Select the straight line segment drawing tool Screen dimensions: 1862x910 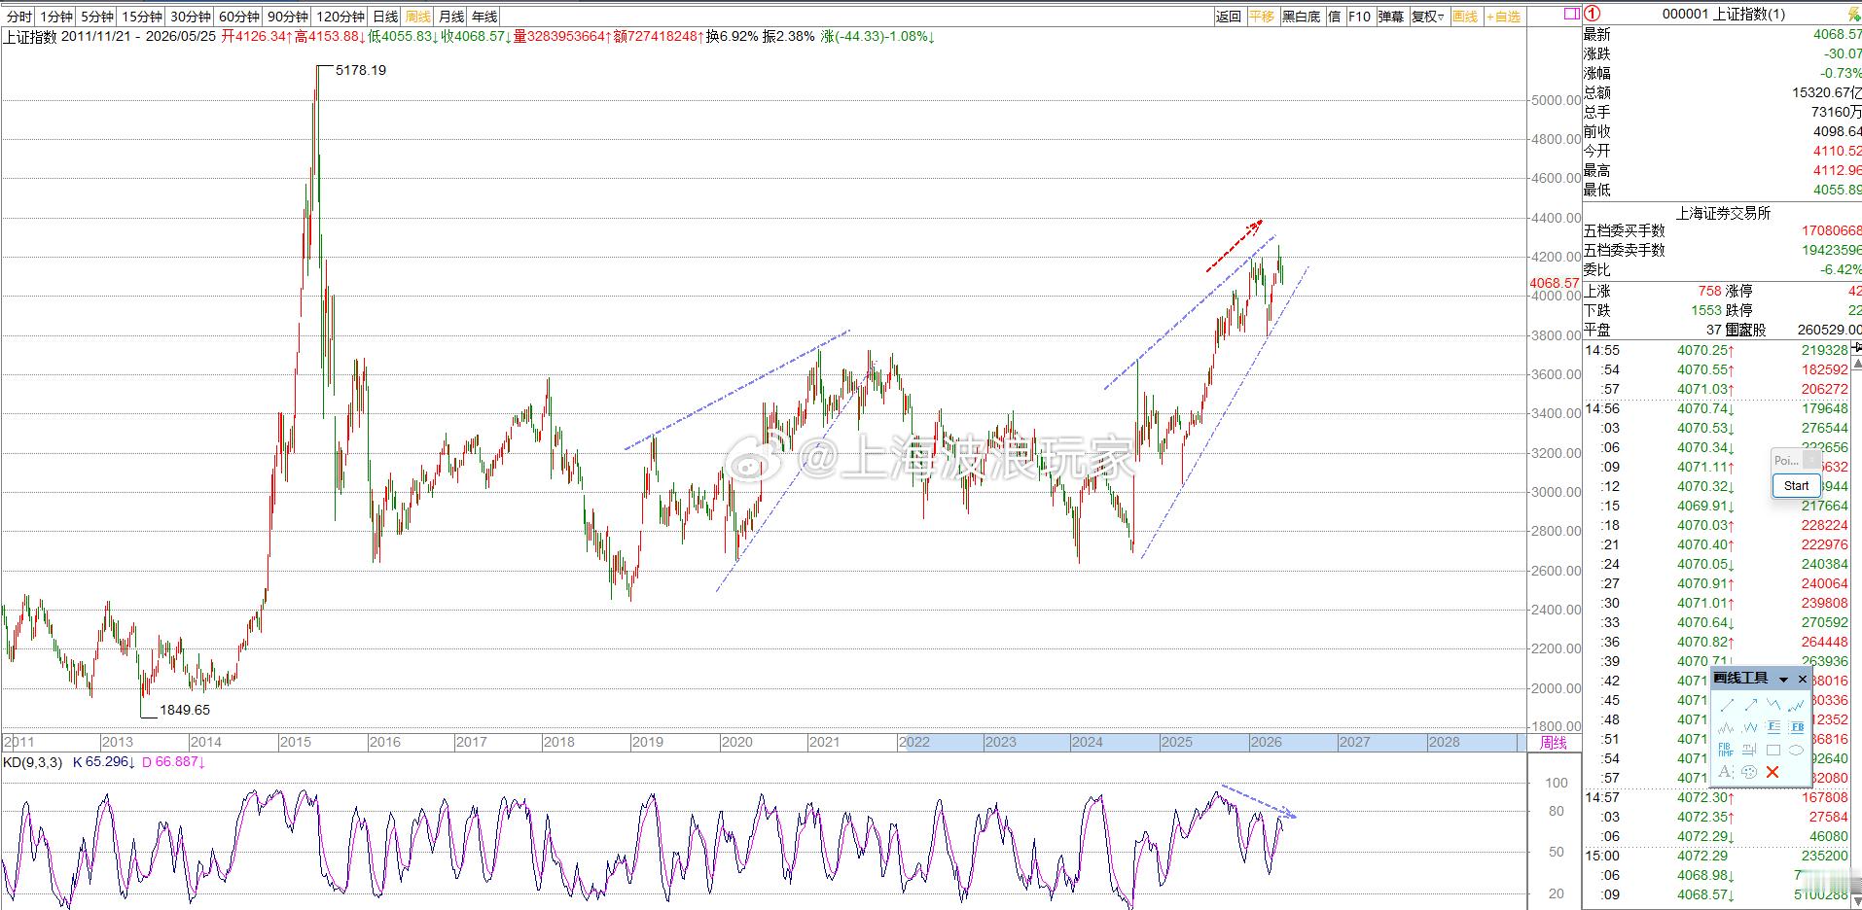[x=1728, y=705]
